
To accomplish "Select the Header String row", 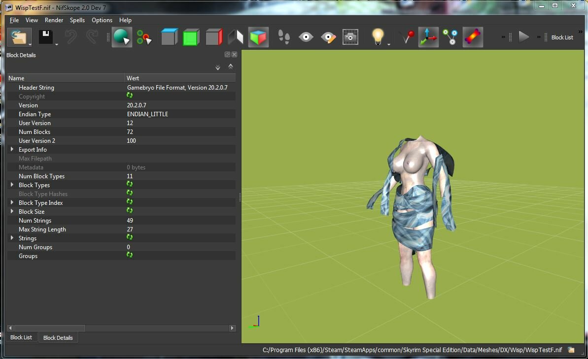I will (x=122, y=87).
